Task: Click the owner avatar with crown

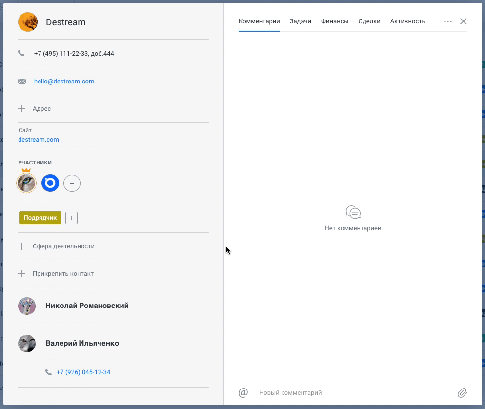Action: click(26, 183)
